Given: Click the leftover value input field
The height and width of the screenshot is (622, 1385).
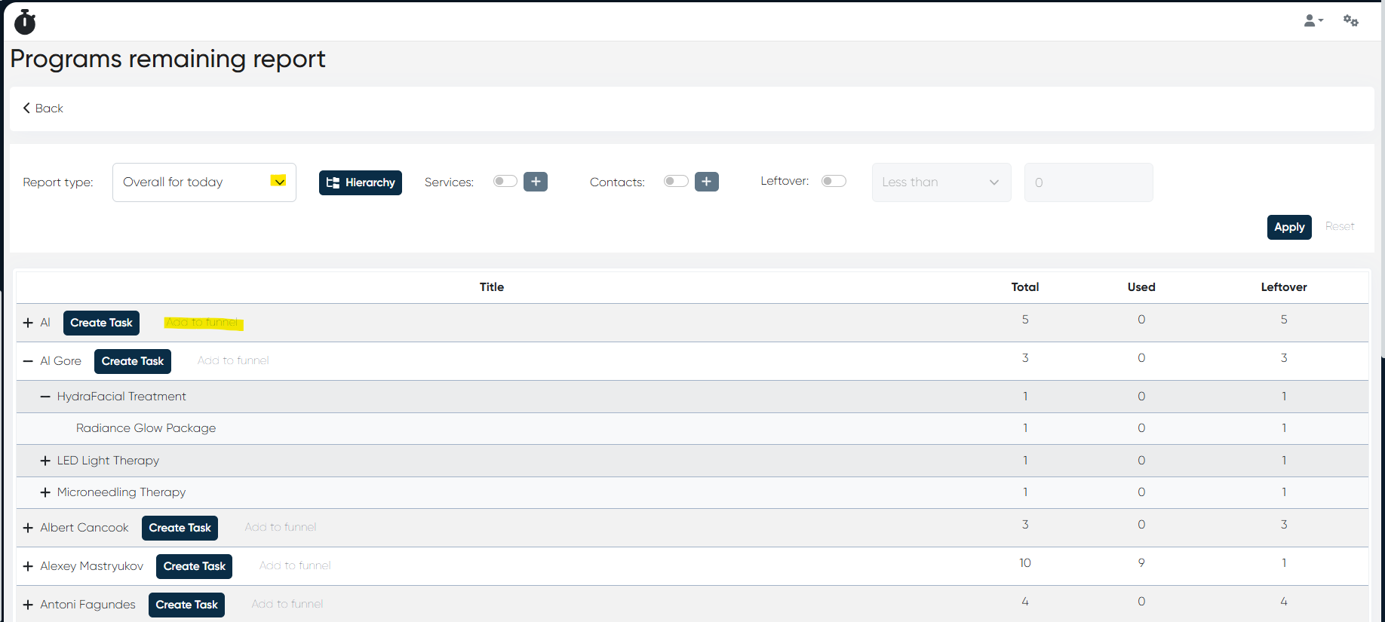Looking at the screenshot, I should click(1088, 182).
